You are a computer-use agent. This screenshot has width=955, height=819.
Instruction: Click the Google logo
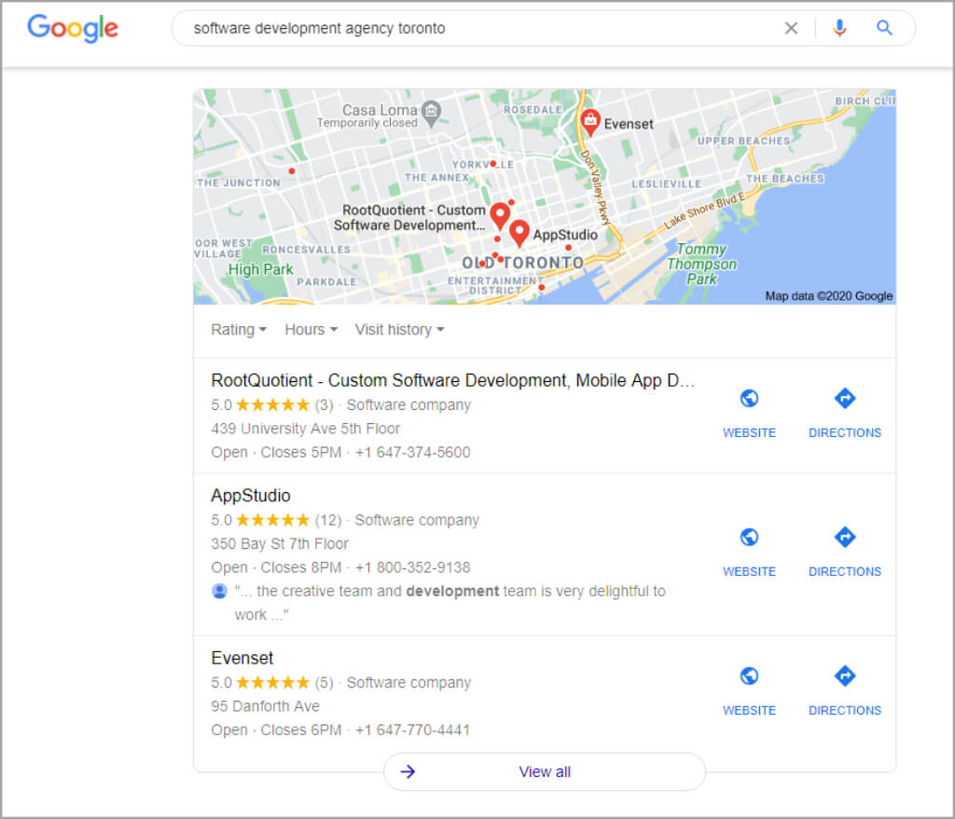tap(73, 28)
